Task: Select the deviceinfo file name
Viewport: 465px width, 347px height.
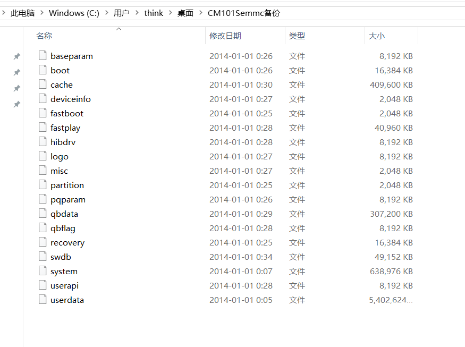Action: click(71, 99)
